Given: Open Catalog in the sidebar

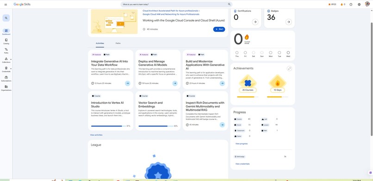Looking at the screenshot, I should point(6,41).
